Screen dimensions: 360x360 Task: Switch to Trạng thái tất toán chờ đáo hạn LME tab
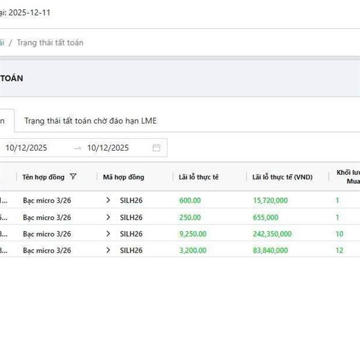coord(90,121)
